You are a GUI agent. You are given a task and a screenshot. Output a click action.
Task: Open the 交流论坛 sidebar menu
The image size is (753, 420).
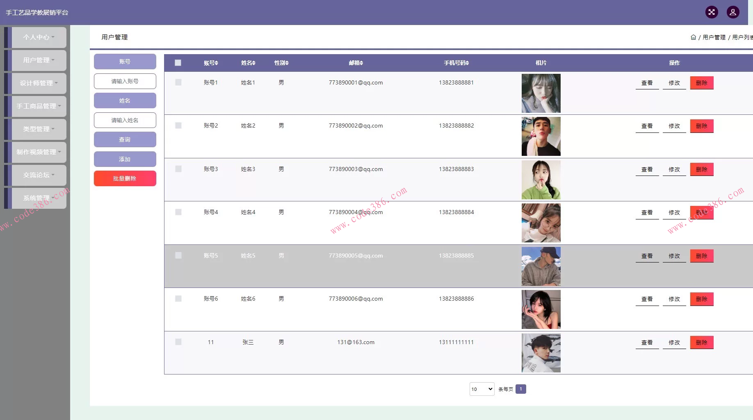[39, 175]
